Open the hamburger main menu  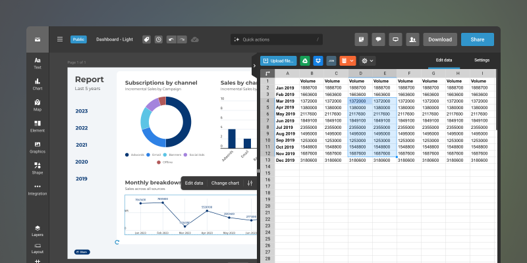60,39
